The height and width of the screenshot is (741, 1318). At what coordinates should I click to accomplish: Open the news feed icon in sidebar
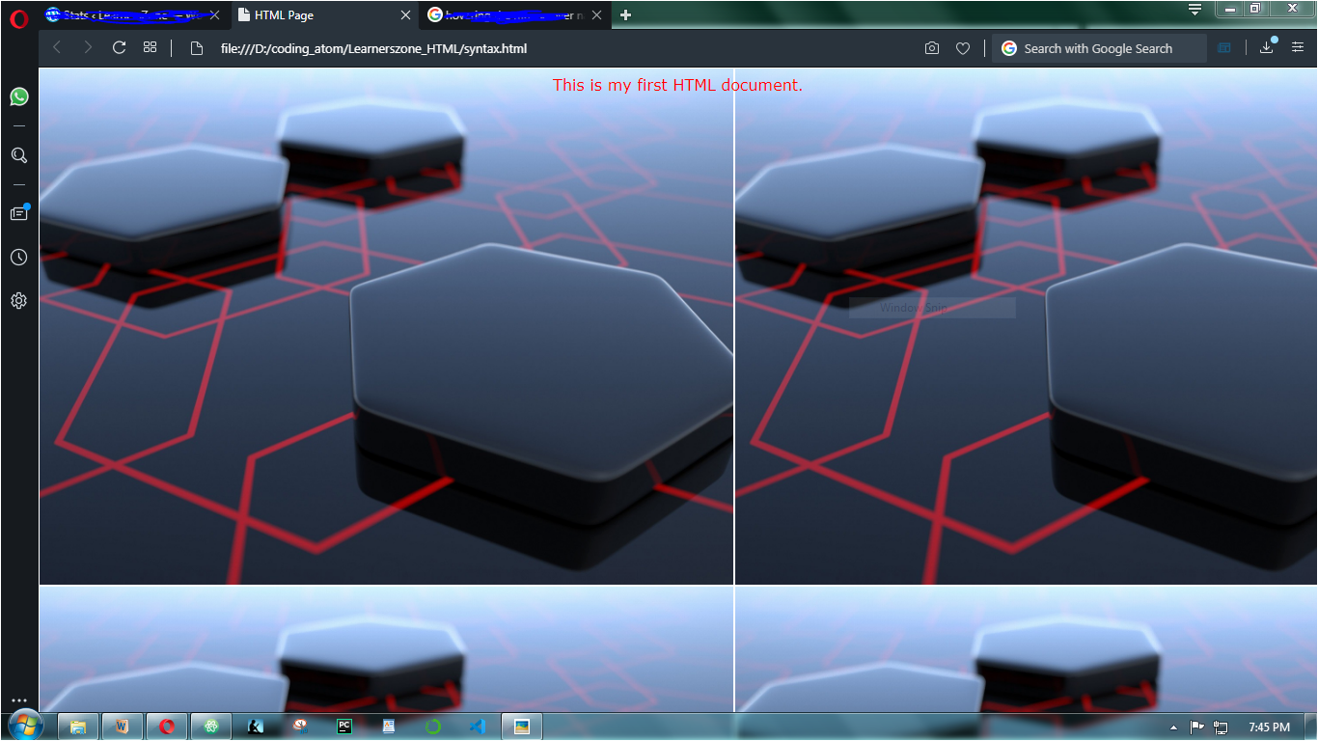[19, 213]
